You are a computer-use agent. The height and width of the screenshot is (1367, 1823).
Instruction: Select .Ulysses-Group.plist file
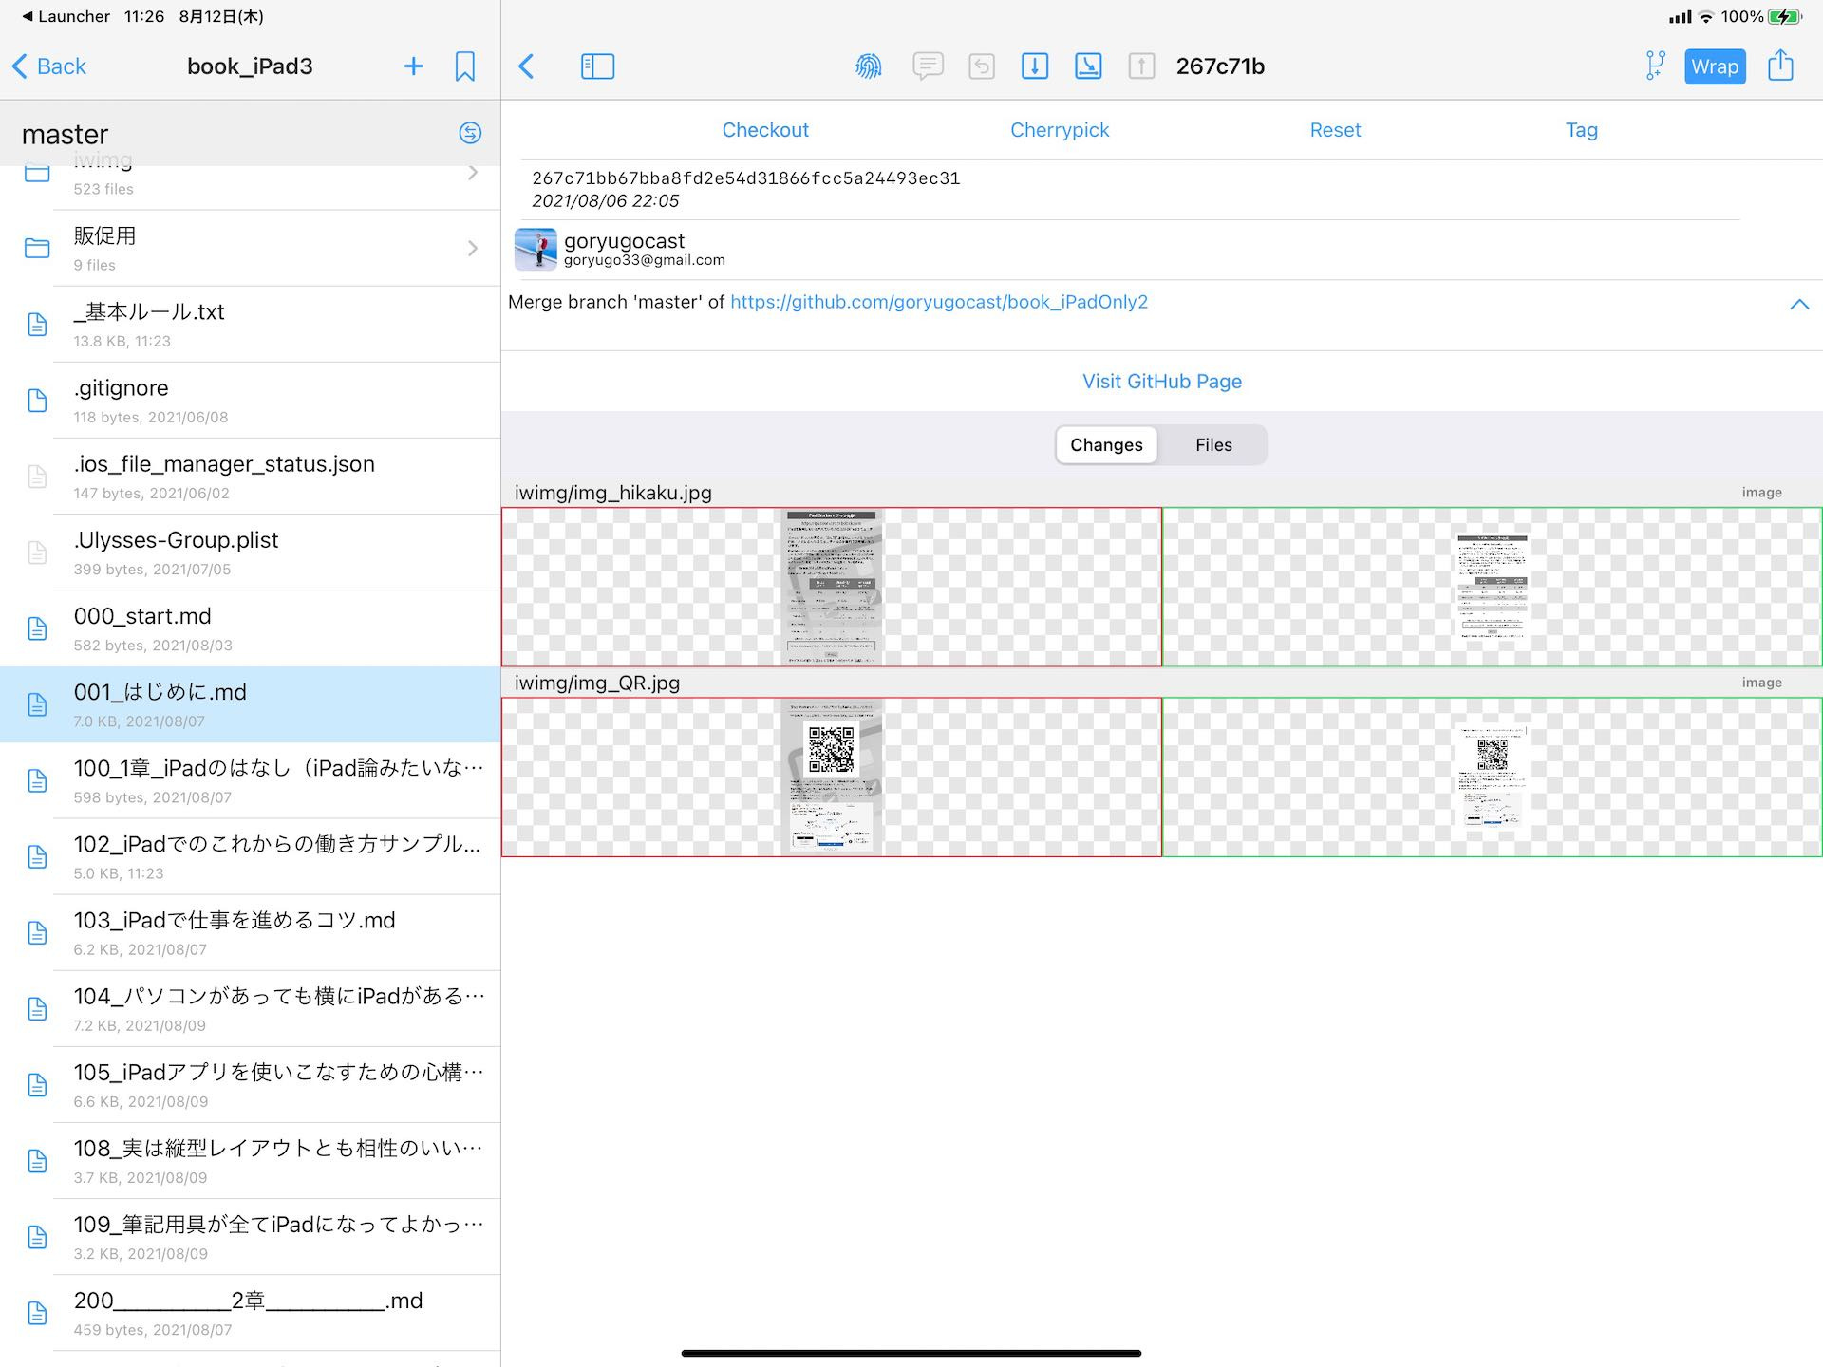tap(251, 552)
